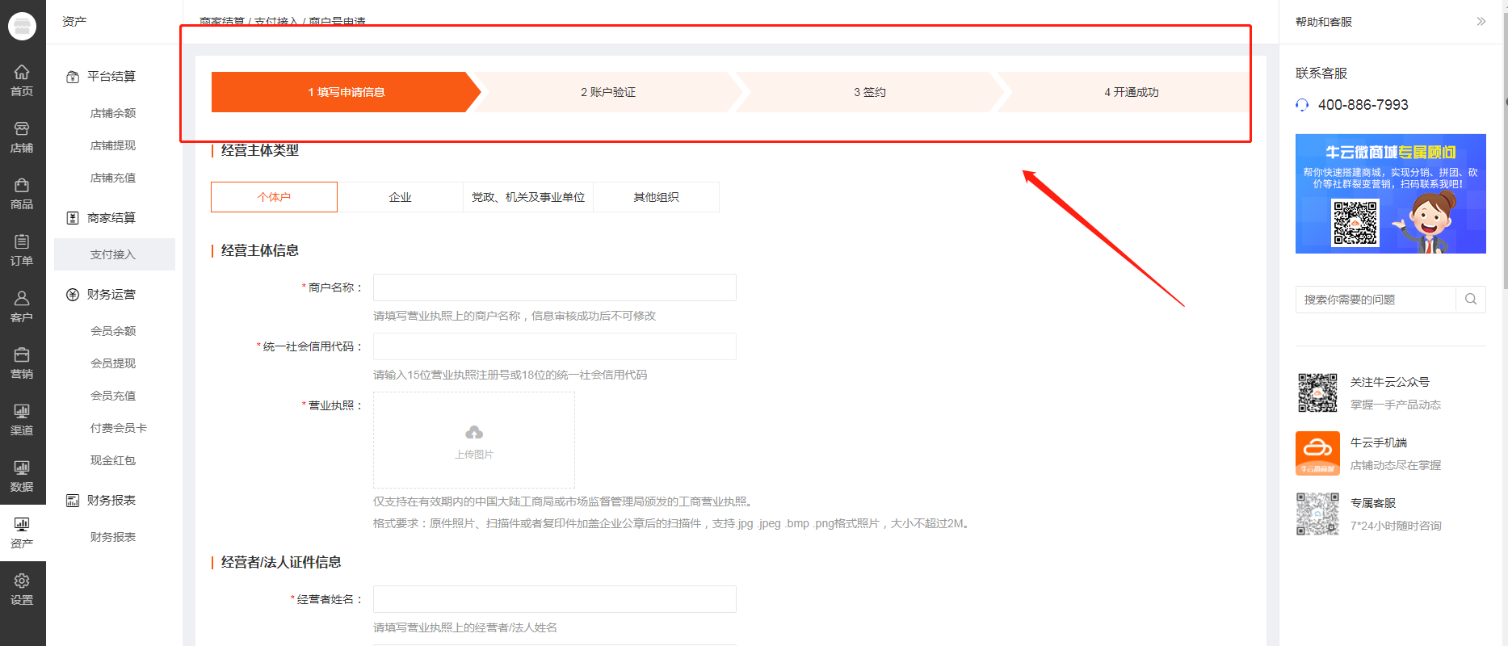Select 个体户 entity type
This screenshot has width=1508, height=646.
coord(274,197)
